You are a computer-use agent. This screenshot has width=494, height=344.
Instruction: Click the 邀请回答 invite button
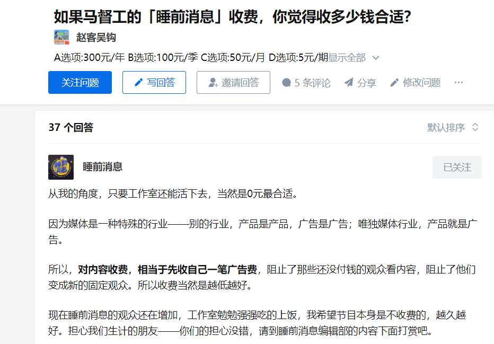pos(233,83)
